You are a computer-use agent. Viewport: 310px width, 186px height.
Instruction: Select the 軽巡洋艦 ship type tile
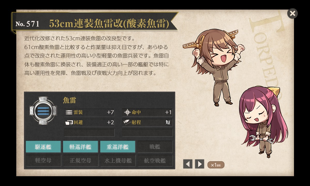(x=81, y=147)
